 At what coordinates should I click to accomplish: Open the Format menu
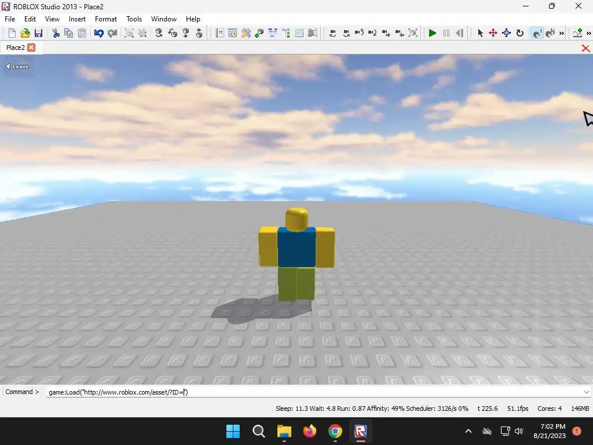click(x=106, y=19)
